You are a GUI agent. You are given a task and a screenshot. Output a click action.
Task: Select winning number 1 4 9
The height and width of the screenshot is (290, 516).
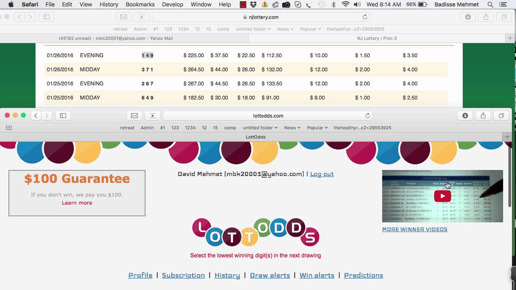pos(148,56)
